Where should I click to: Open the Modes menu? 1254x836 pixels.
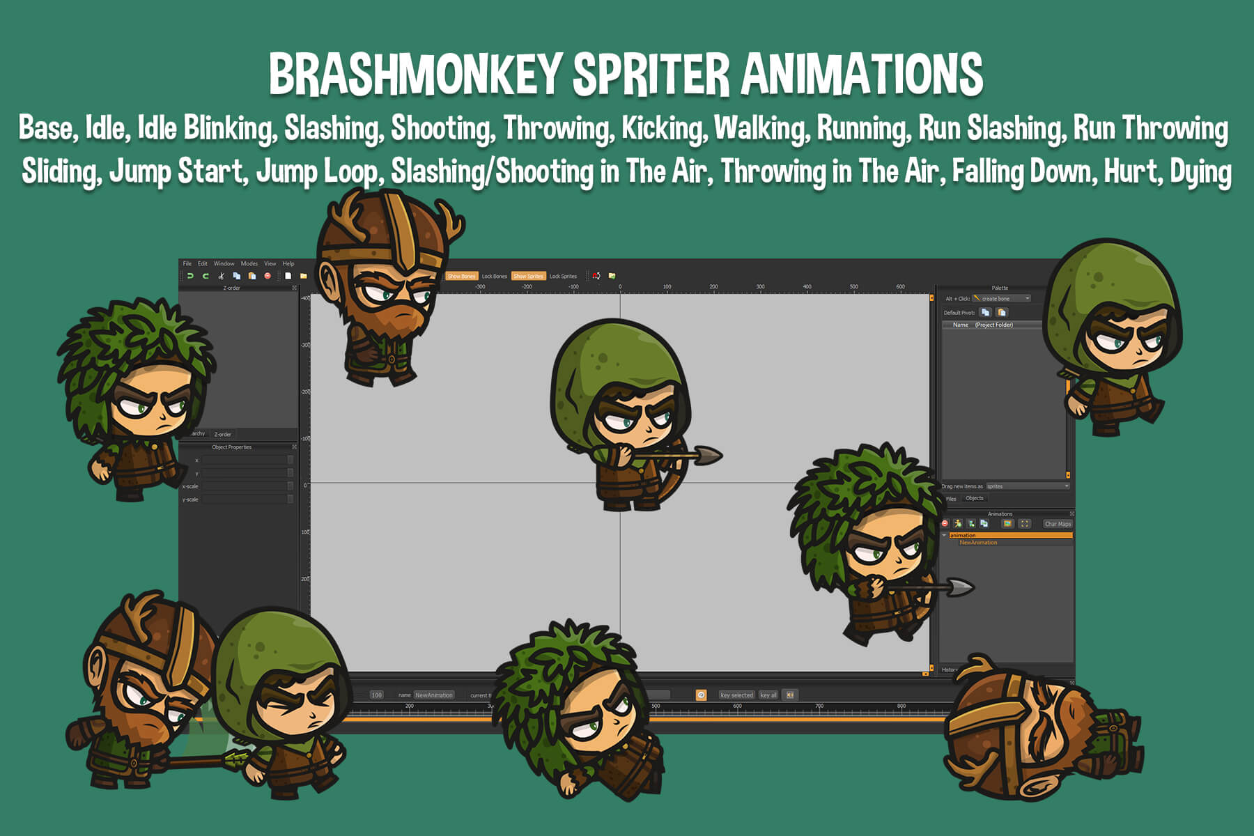coord(248,263)
